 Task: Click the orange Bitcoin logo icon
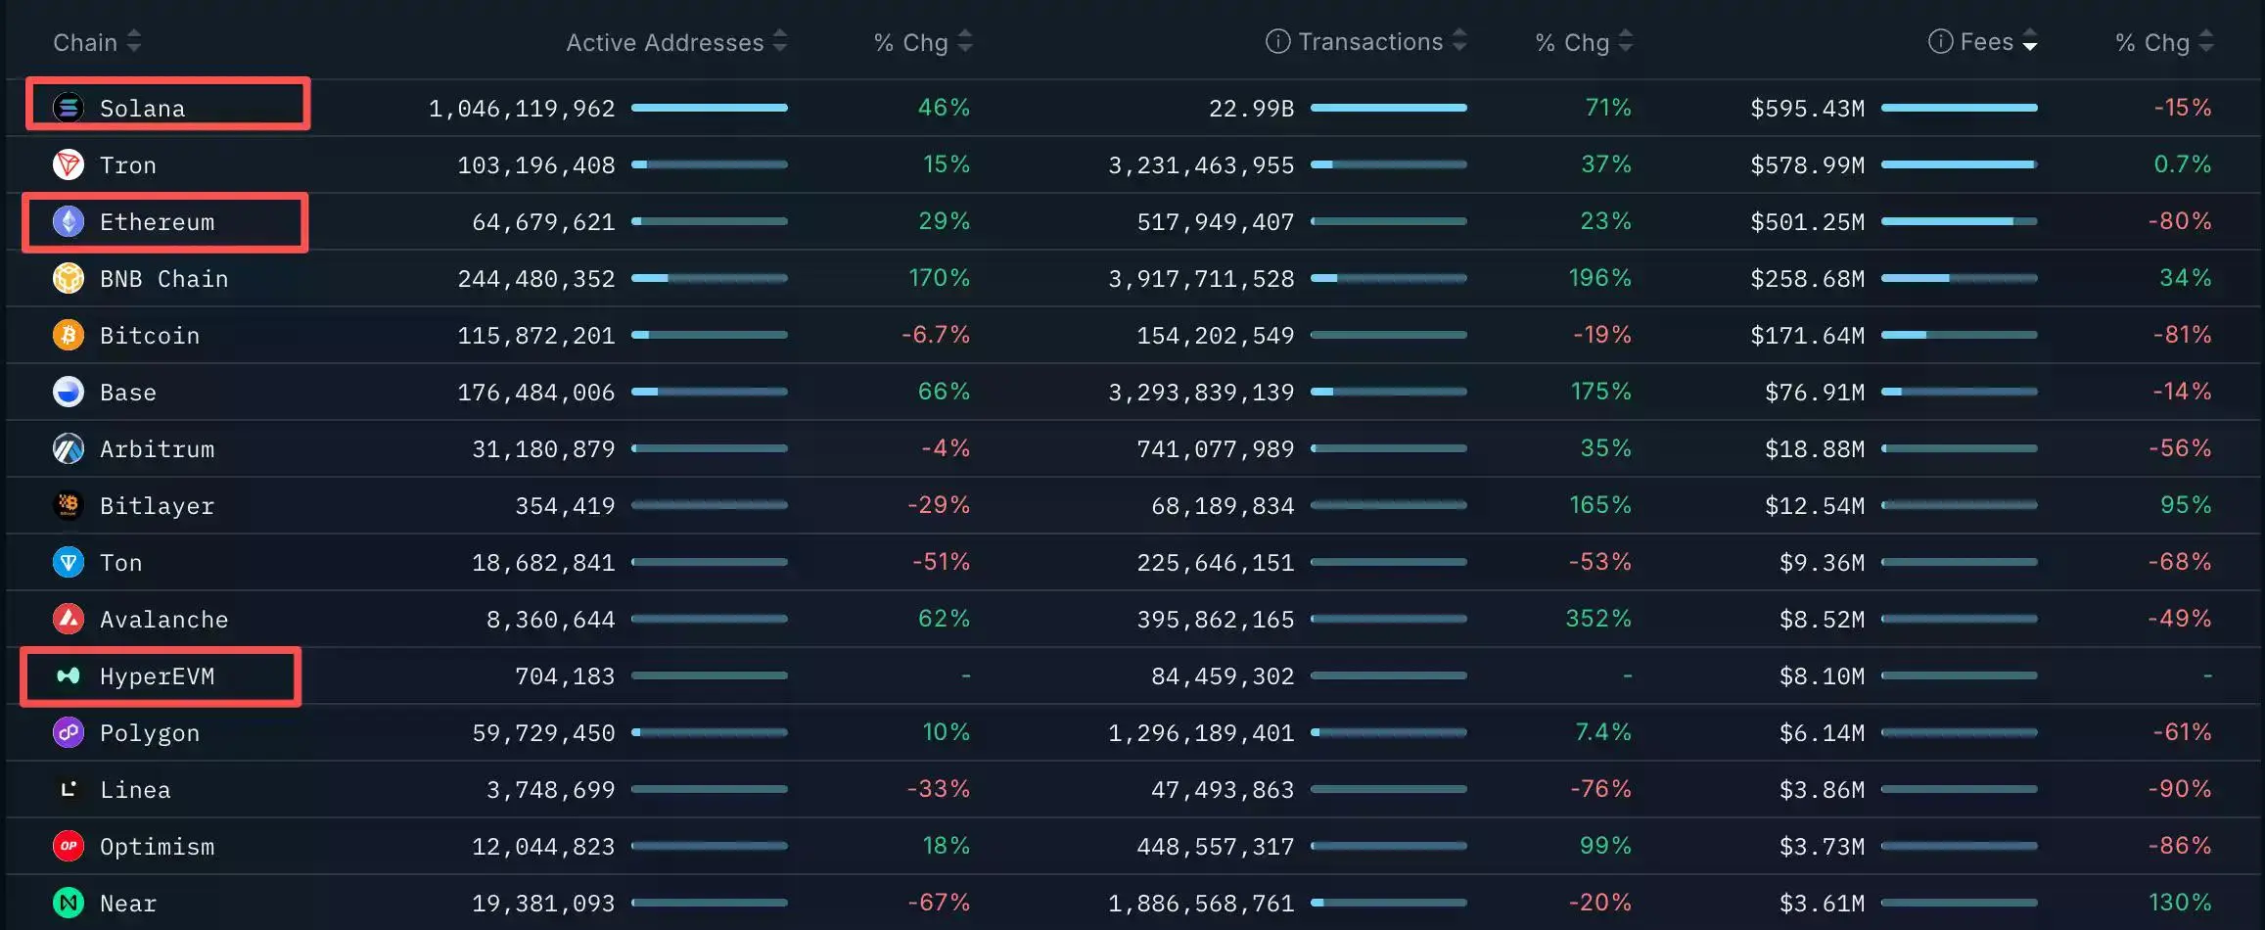(x=68, y=335)
